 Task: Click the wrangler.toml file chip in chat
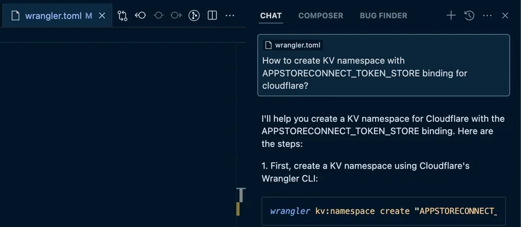pyautogui.click(x=293, y=45)
